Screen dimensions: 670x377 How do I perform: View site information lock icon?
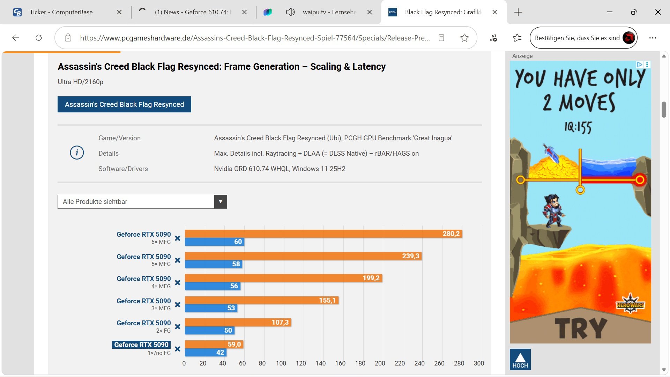pos(68,38)
